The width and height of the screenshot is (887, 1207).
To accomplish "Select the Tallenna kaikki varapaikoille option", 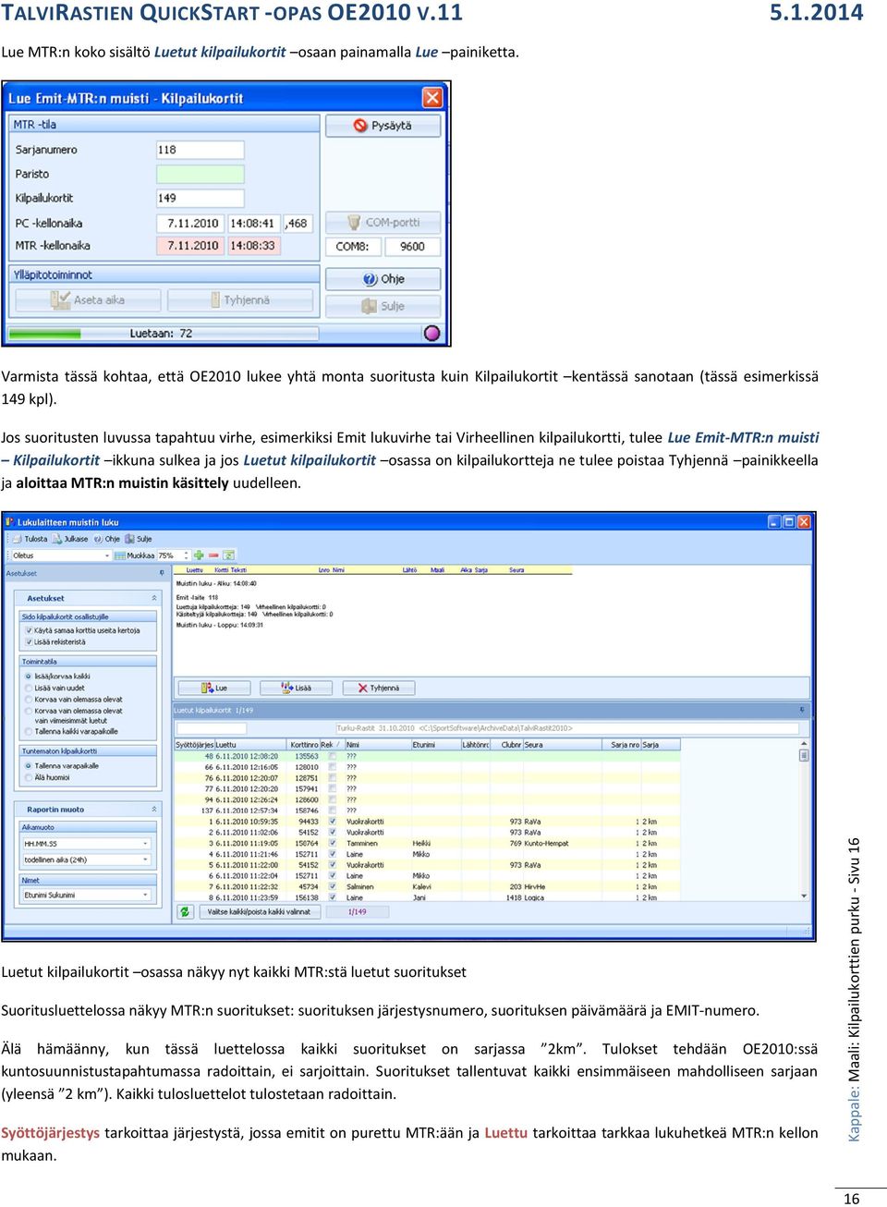I will pyautogui.click(x=29, y=731).
